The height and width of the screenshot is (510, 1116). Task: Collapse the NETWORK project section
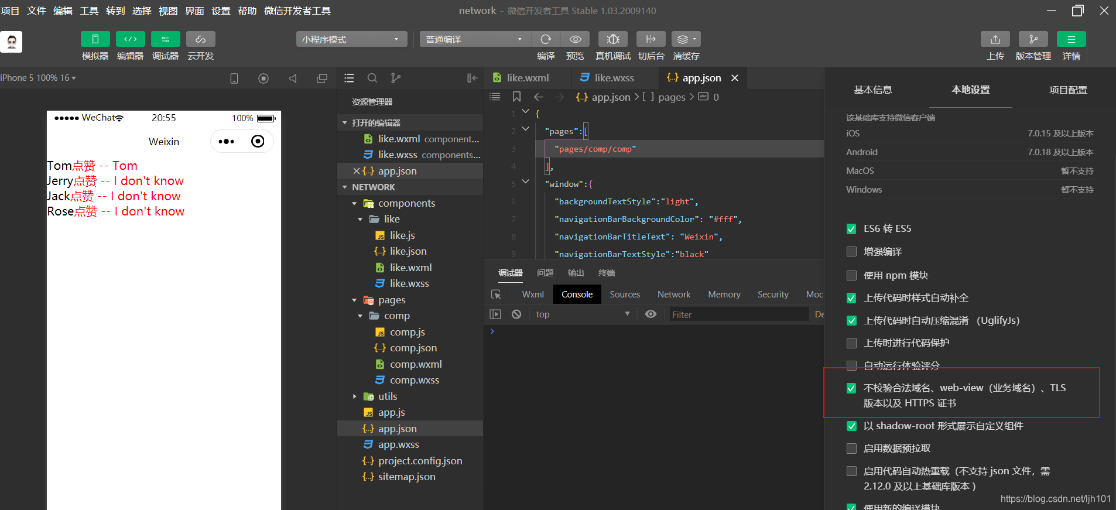[345, 187]
